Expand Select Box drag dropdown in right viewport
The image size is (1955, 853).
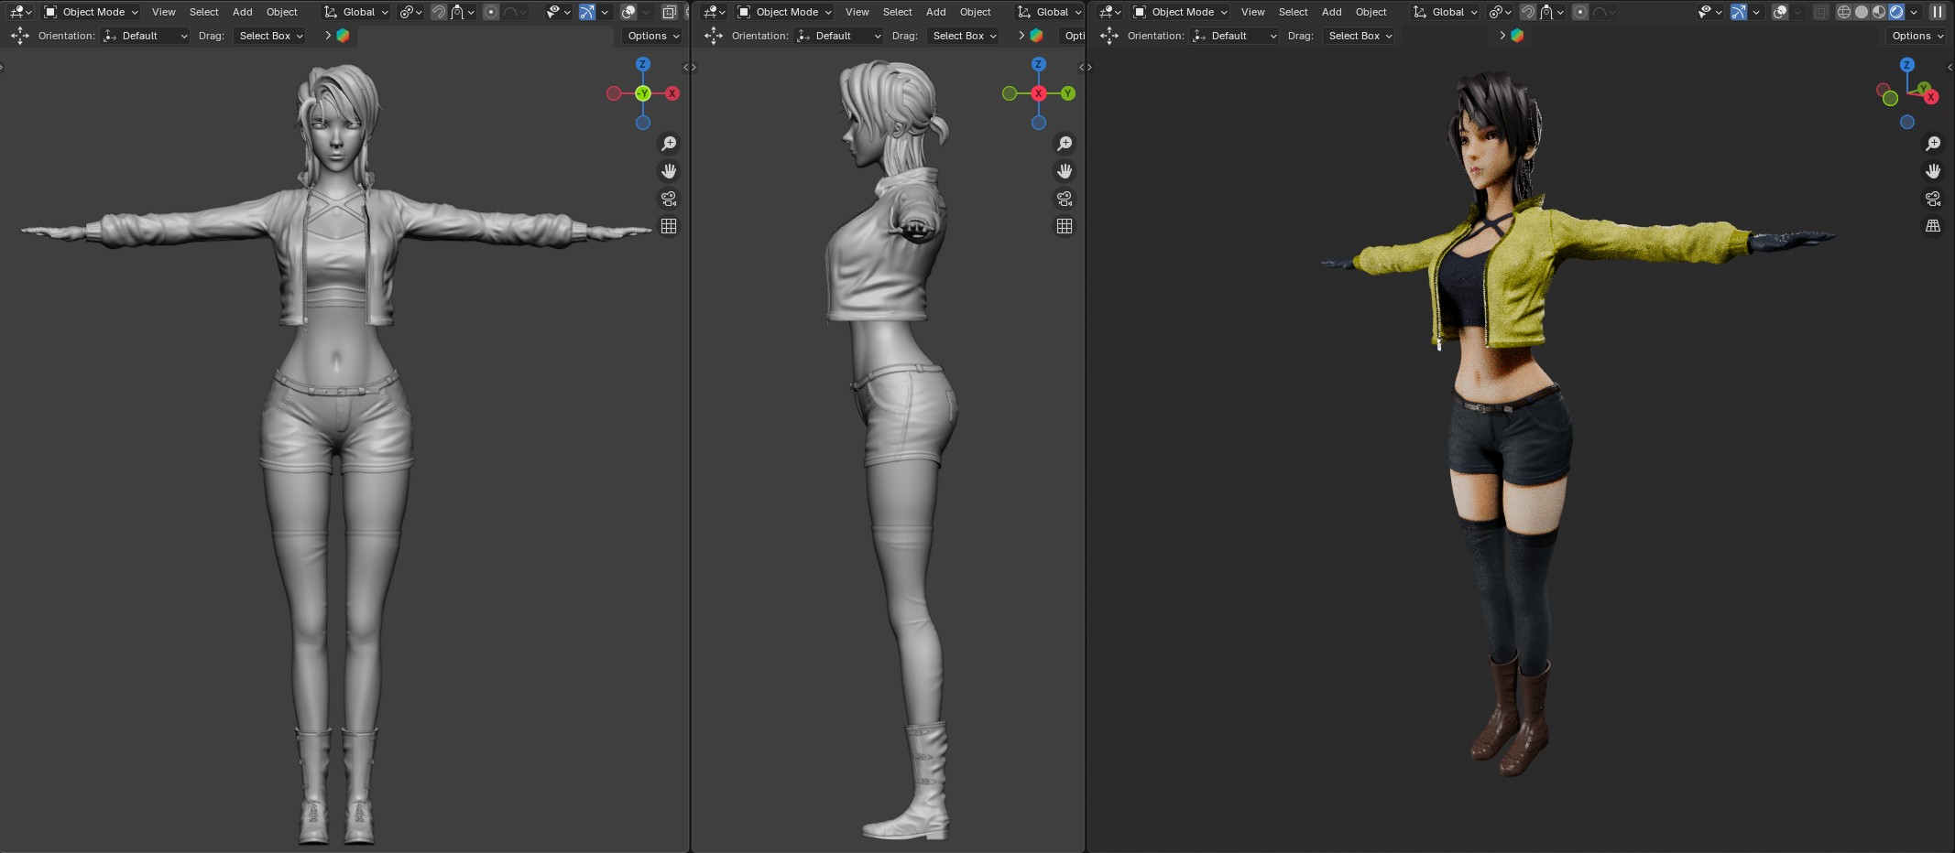click(1360, 36)
